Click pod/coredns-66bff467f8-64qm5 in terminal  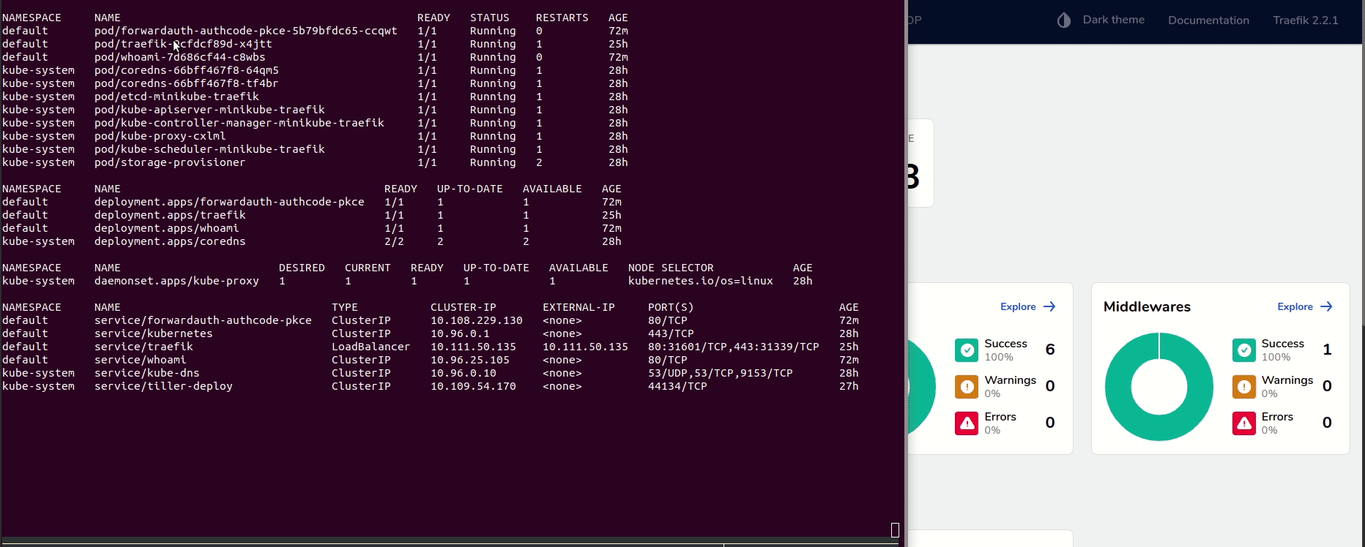click(x=187, y=70)
